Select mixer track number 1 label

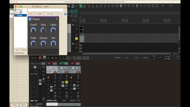pos(52,104)
